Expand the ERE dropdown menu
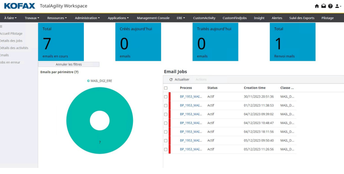 [181, 18]
